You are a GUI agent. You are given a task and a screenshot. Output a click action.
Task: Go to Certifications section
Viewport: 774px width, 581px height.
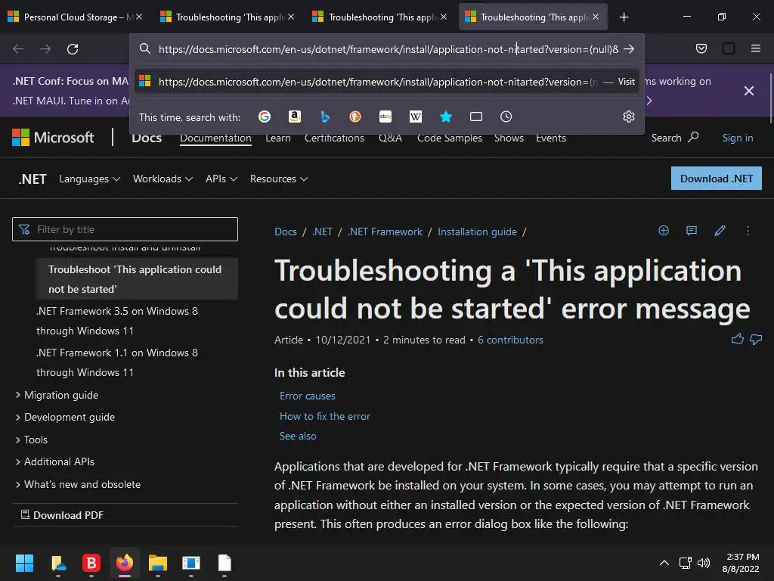pos(334,138)
